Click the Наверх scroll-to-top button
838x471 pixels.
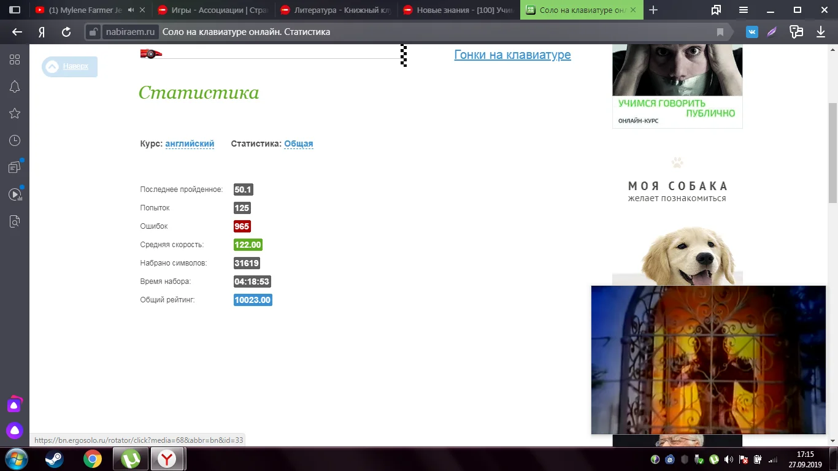(x=69, y=66)
